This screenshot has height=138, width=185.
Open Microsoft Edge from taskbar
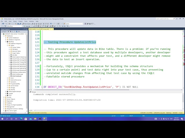(x=21, y=119)
